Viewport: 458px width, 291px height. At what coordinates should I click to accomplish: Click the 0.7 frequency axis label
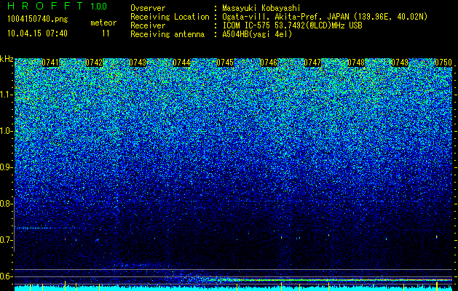point(5,240)
